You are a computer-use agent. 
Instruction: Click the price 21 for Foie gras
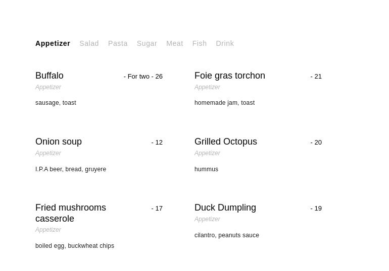pyautogui.click(x=316, y=77)
